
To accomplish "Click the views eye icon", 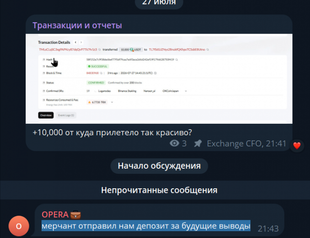I will pyautogui.click(x=175, y=143).
